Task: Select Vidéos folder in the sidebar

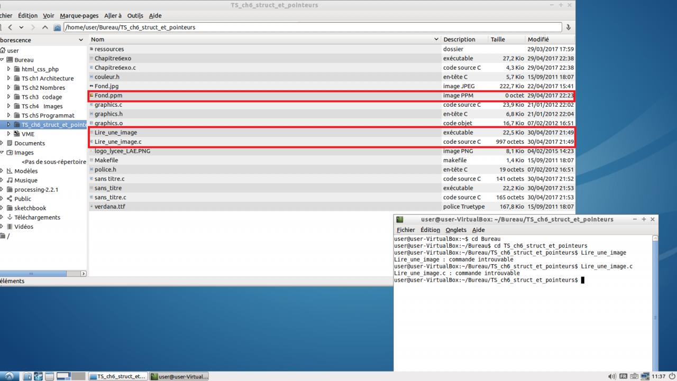Action: pyautogui.click(x=23, y=226)
